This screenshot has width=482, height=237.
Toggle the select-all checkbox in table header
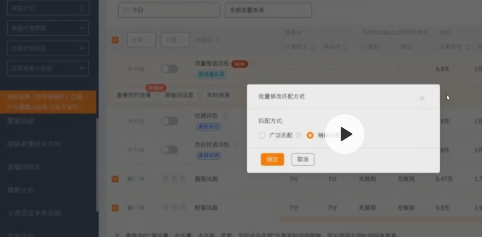[115, 40]
